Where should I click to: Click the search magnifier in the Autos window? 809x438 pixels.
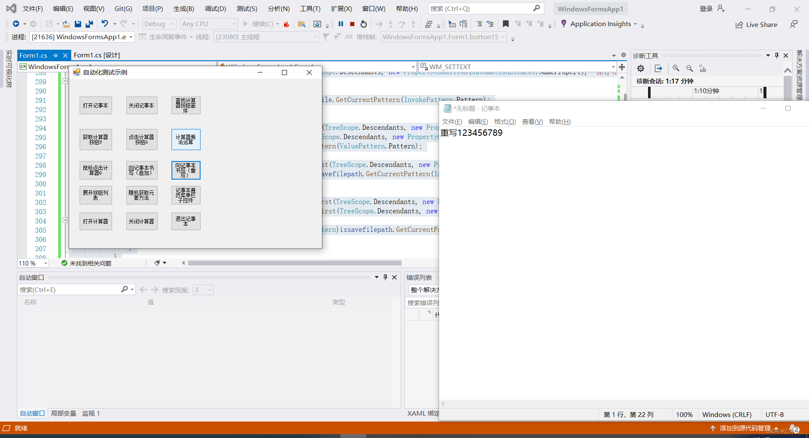coord(124,289)
